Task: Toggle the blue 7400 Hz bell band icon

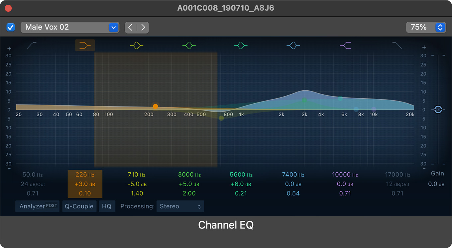Action: (293, 45)
